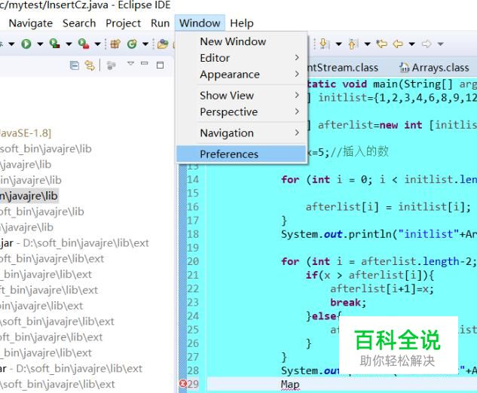
Task: Select the jar - D:\soft_bin\javajre\lib\ext row
Action: coord(75,243)
